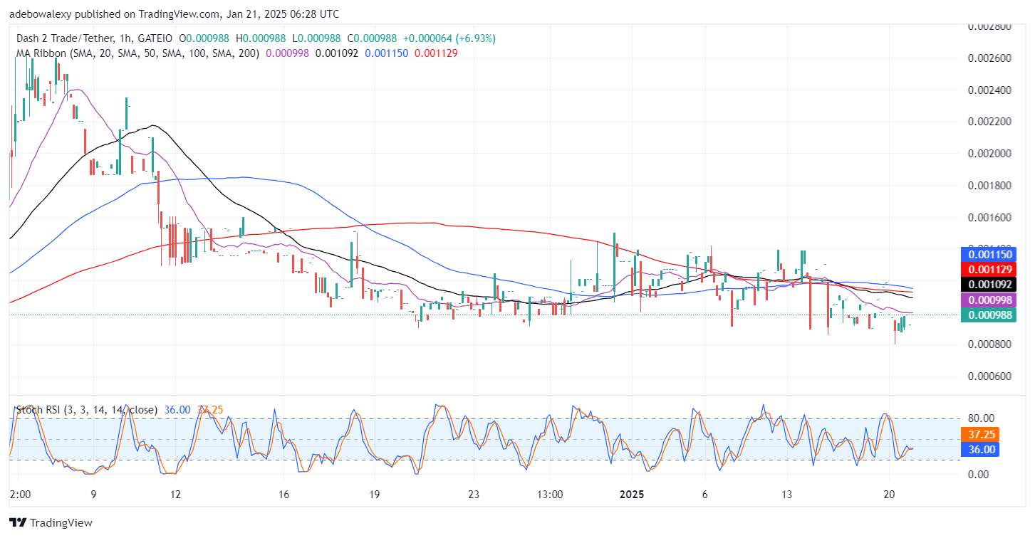
Task: Click the 80.00 Stoch RSI scale tick
Action: (x=980, y=418)
